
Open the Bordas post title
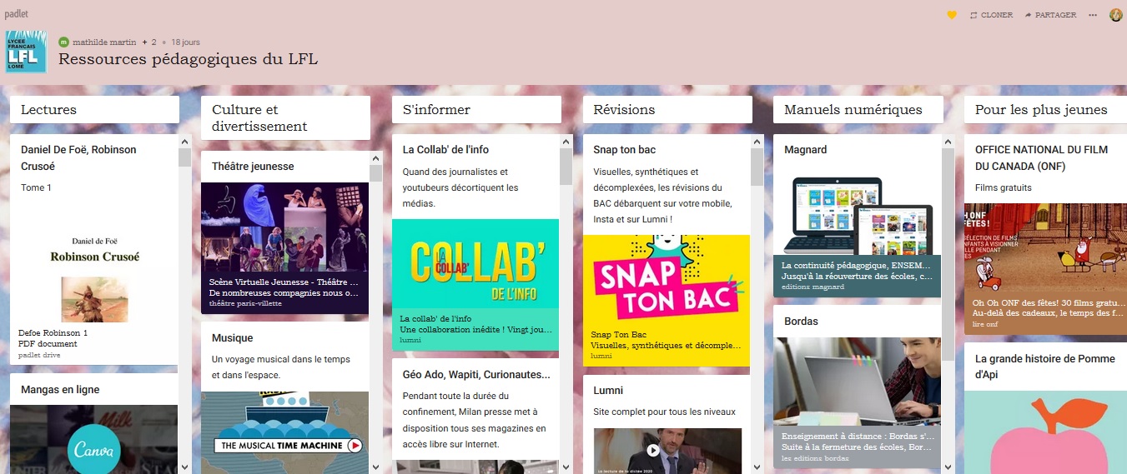click(x=802, y=321)
